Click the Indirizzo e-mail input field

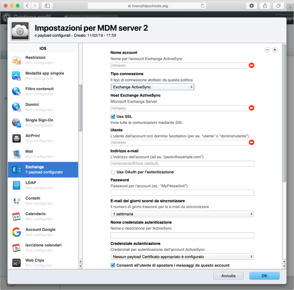182,163
